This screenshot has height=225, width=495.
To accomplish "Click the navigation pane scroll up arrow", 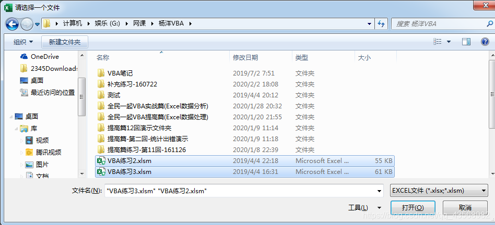I will click(82, 56).
